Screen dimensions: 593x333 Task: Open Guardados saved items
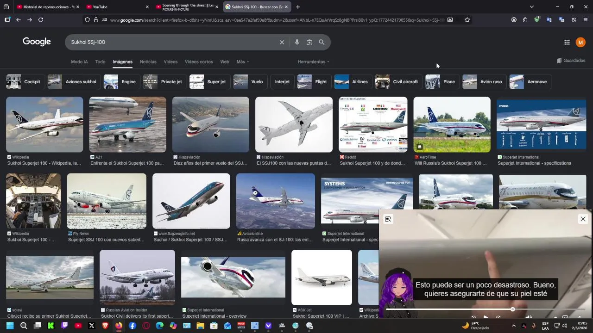click(x=571, y=61)
